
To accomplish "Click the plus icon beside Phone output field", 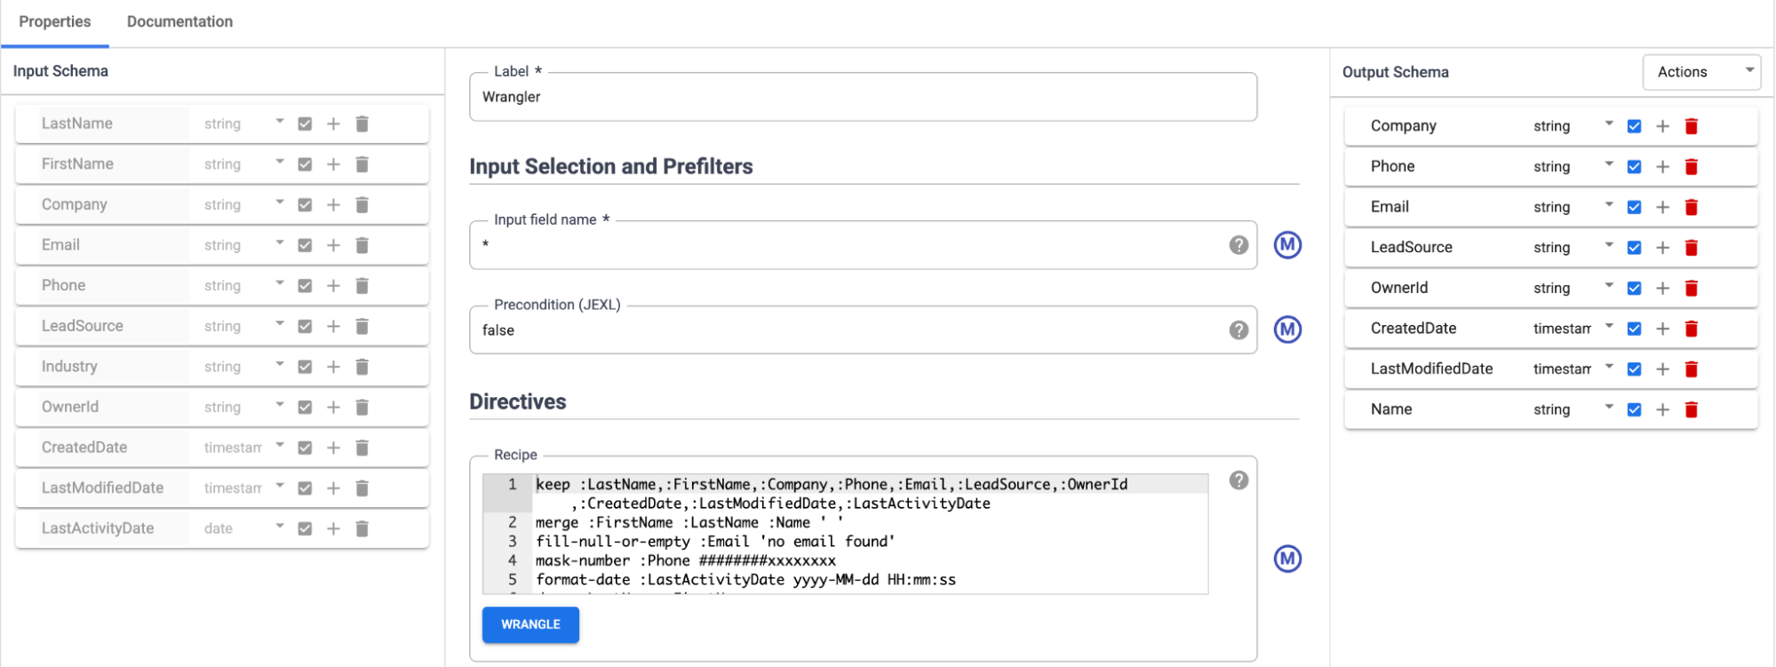I will pos(1662,167).
